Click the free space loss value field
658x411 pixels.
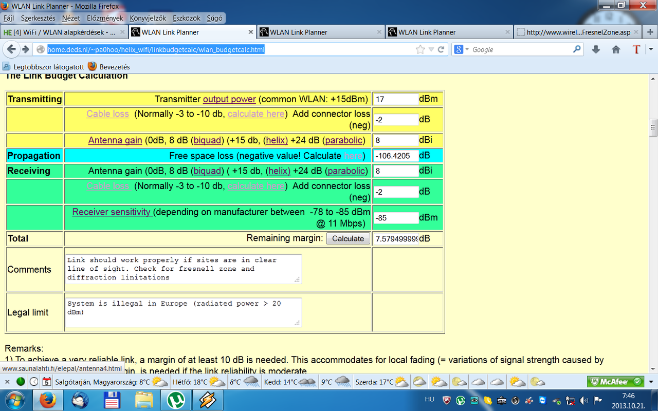click(x=396, y=156)
